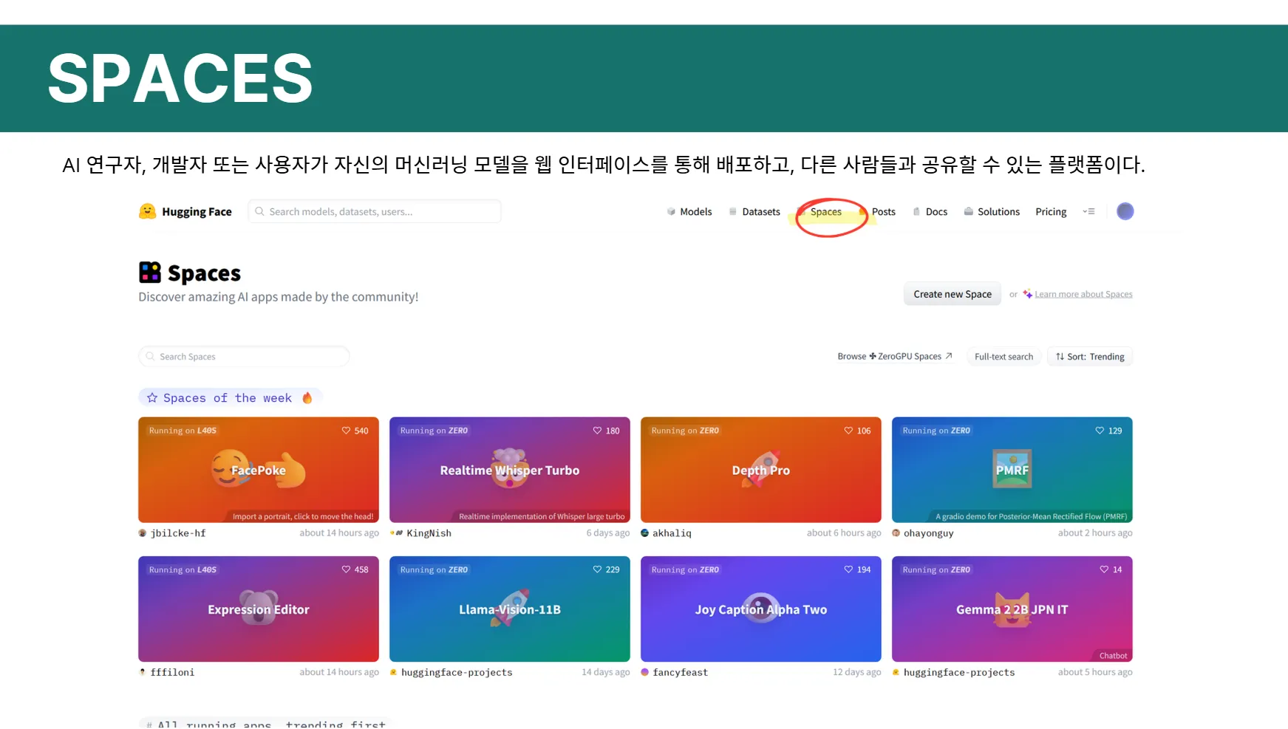The height and width of the screenshot is (729, 1288).
Task: Click the heart icon with 106 likes
Action: point(848,431)
